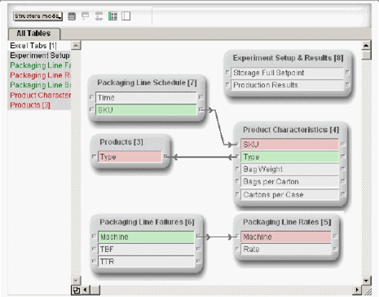Screen dimensions: 379x297
Task: Click the first table-view toolbar icon
Action: [x=72, y=16]
